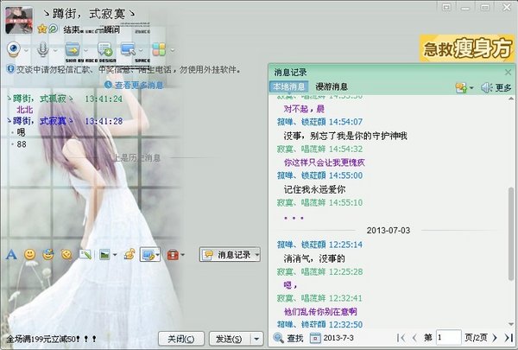The height and width of the screenshot is (350, 518).
Task: Start a video call with webcam icon
Action: 15,48
